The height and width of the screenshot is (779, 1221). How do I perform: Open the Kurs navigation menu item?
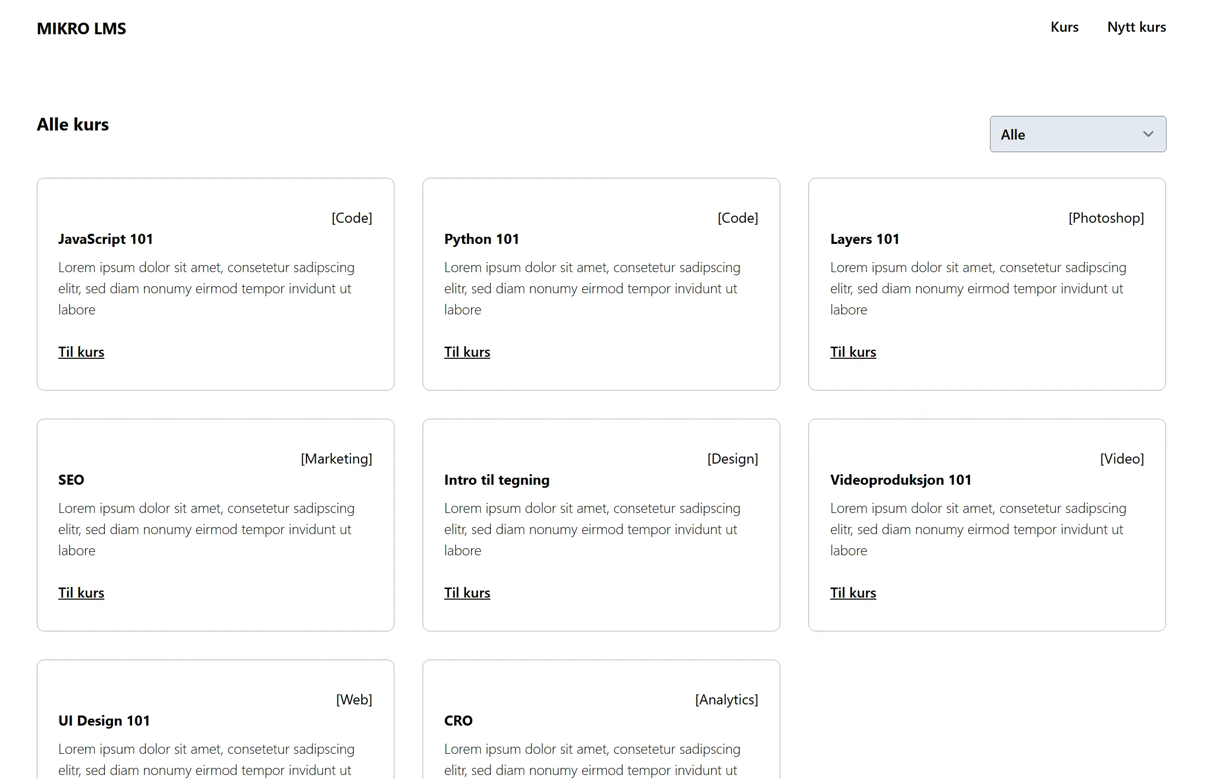(x=1064, y=27)
